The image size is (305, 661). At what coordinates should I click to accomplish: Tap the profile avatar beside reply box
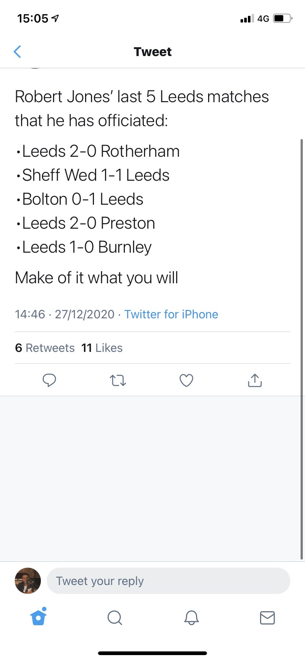[28, 581]
